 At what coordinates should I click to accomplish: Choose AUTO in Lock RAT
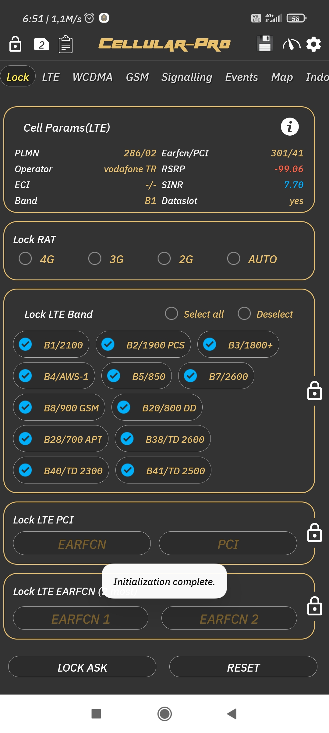(x=234, y=258)
